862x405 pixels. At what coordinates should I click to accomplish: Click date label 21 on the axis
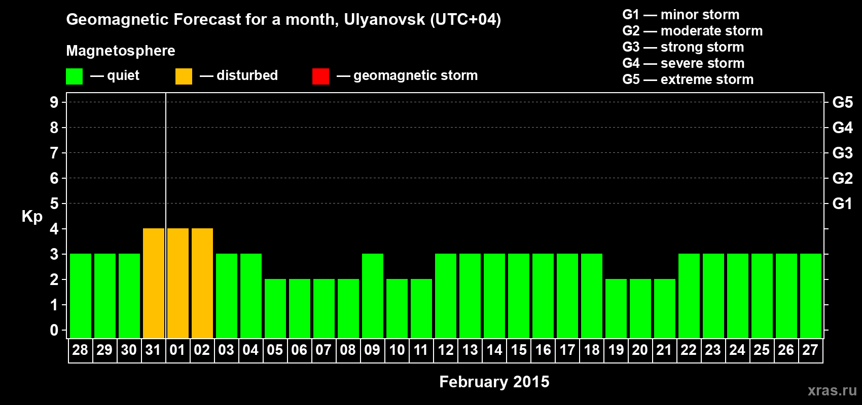pyautogui.click(x=664, y=350)
